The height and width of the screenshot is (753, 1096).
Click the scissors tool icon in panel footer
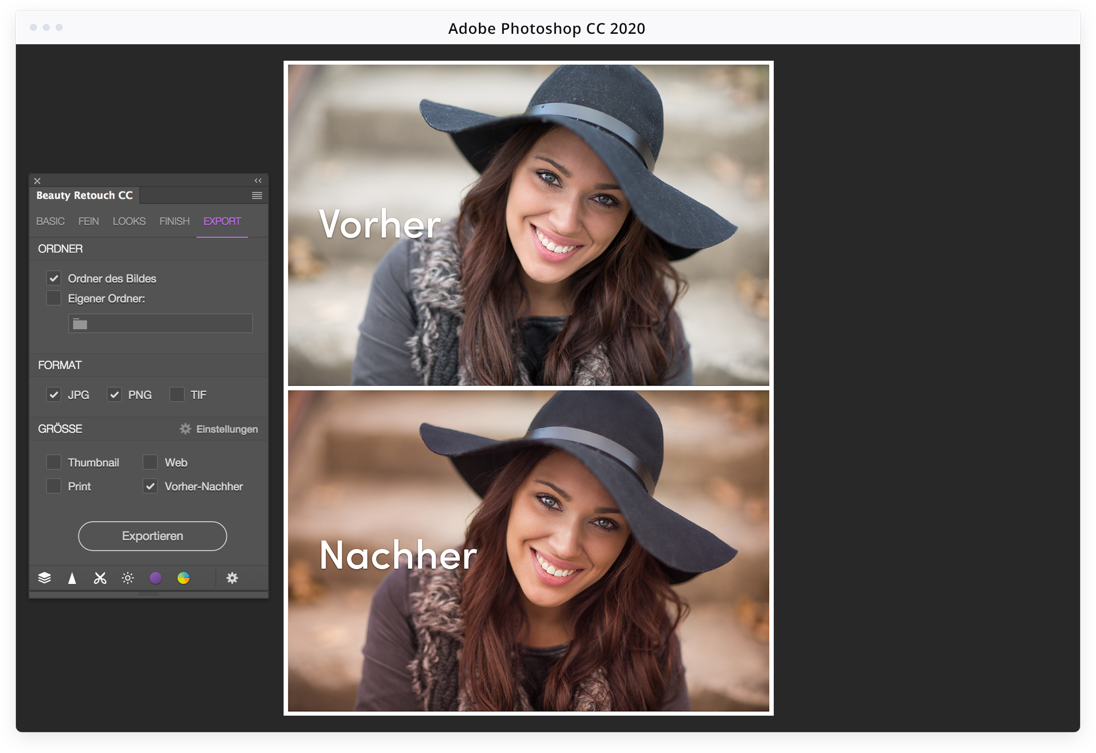[100, 577]
